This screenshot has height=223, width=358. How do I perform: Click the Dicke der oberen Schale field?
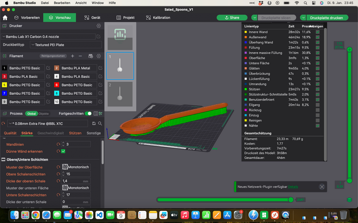pyautogui.click(x=76, y=181)
